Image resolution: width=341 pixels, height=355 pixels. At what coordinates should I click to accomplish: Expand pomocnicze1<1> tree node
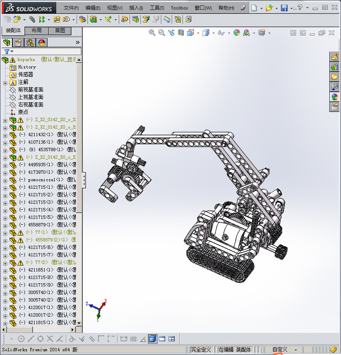click(5, 181)
